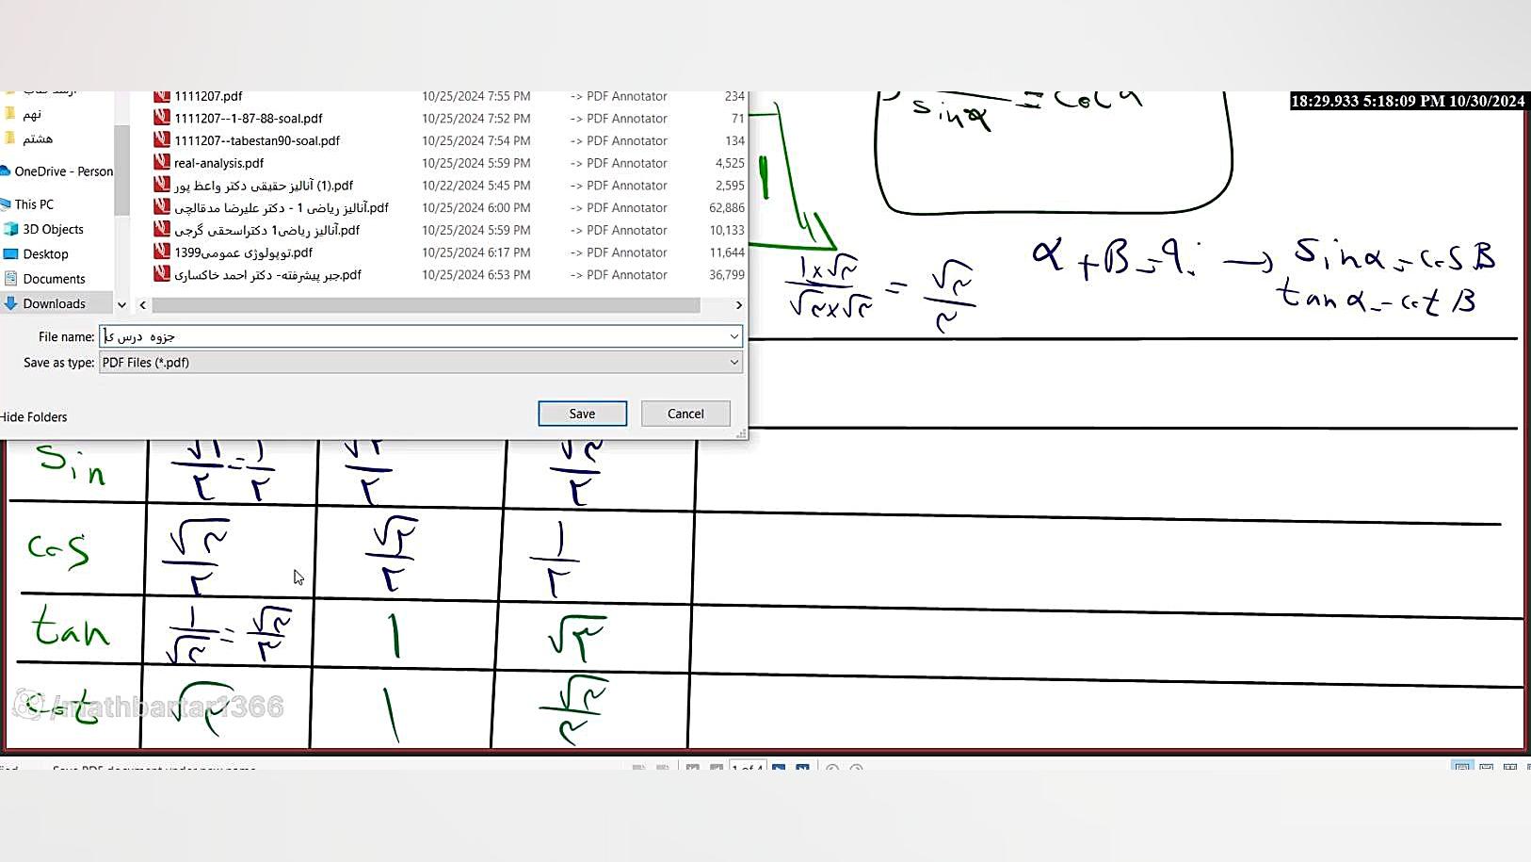Click the icon of آنالیز ریاضی1 دکتراسحقی گرجی.pdf
The image size is (1531, 862).
[x=162, y=230]
